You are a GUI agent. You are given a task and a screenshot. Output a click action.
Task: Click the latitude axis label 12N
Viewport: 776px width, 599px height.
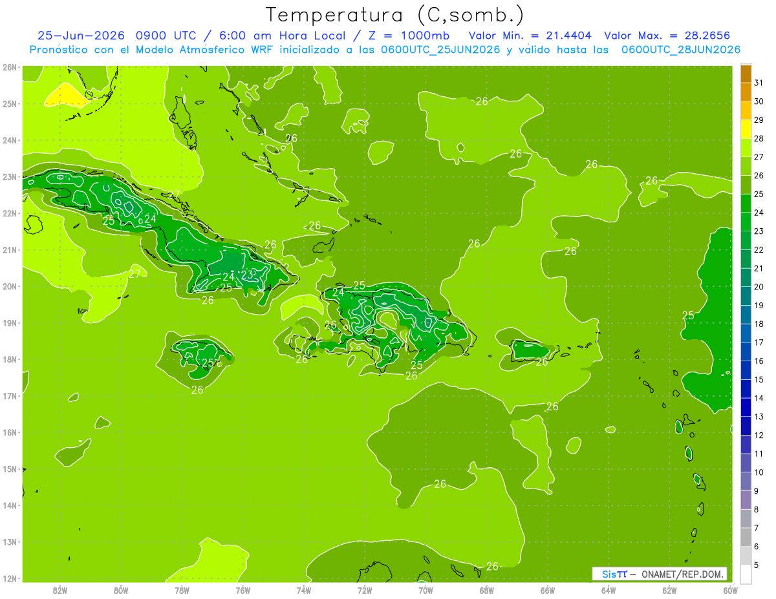tap(10, 578)
